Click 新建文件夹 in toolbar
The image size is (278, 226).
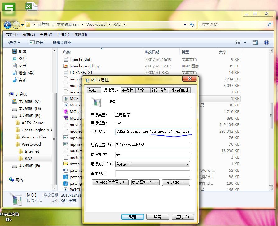point(62,43)
